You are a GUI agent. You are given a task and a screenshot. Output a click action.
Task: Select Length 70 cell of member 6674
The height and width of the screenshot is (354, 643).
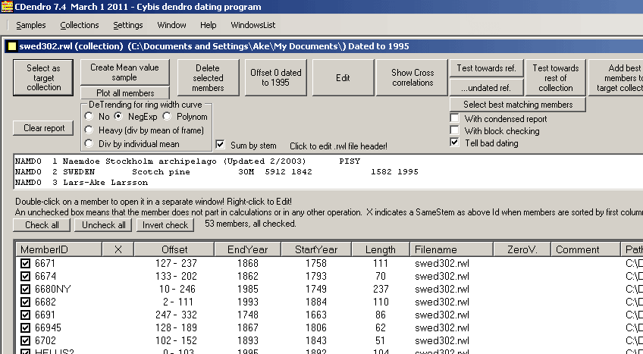[x=381, y=276]
